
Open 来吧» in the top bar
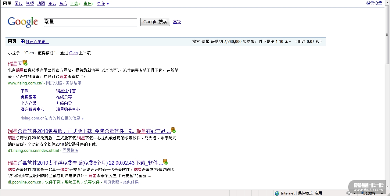click(88, 3)
